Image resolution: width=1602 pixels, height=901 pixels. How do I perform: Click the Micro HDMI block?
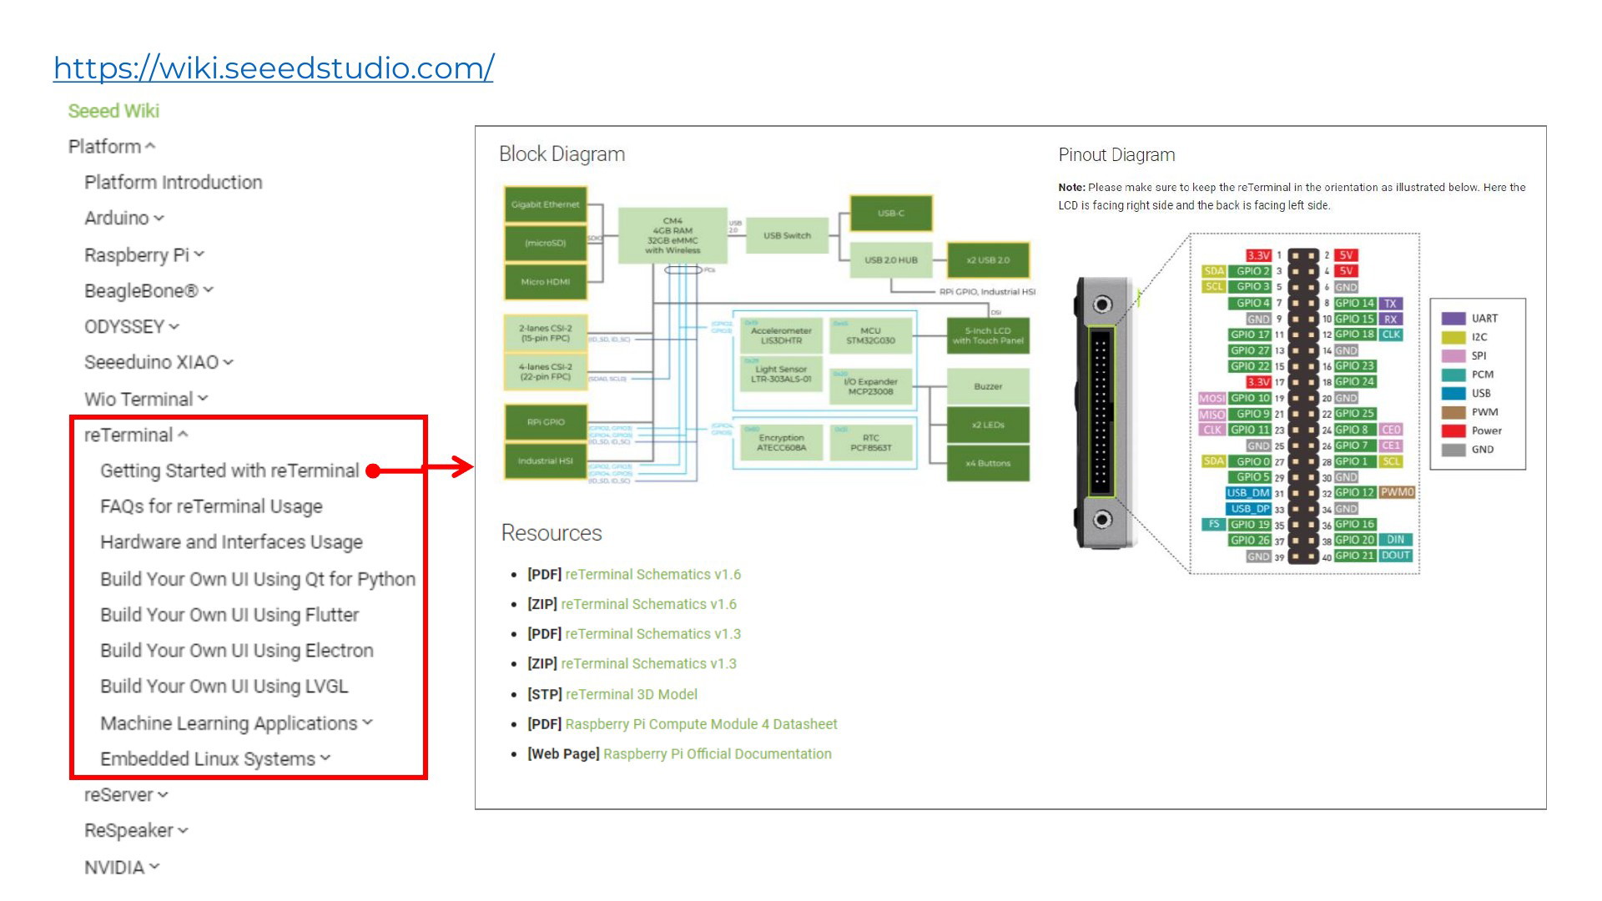pyautogui.click(x=546, y=282)
